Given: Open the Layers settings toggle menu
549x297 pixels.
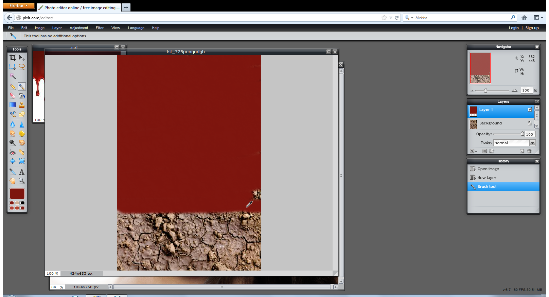Looking at the screenshot, I should click(473, 151).
